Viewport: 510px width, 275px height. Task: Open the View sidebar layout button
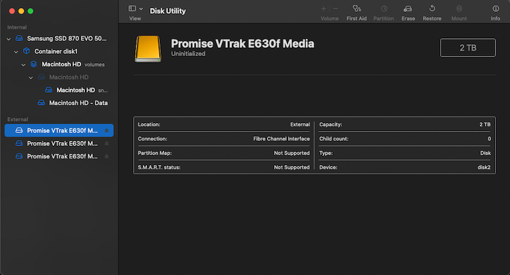click(132, 9)
